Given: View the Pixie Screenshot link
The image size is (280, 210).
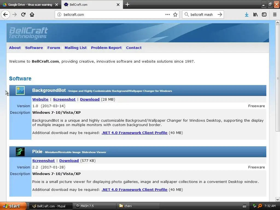Looking at the screenshot, I should click(43, 161).
